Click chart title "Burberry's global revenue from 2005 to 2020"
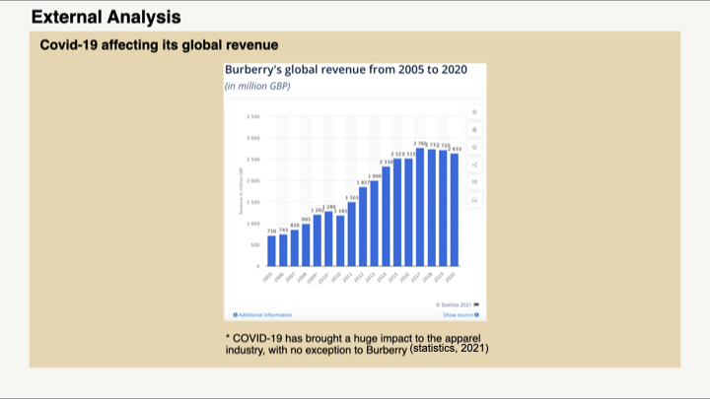This screenshot has width=710, height=399. pyautogui.click(x=346, y=69)
